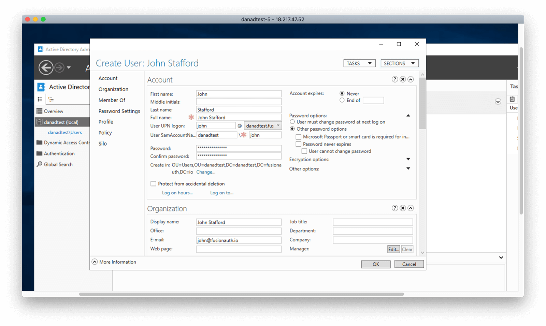Click the User UPN logon field
This screenshot has width=546, height=326.
point(216,126)
